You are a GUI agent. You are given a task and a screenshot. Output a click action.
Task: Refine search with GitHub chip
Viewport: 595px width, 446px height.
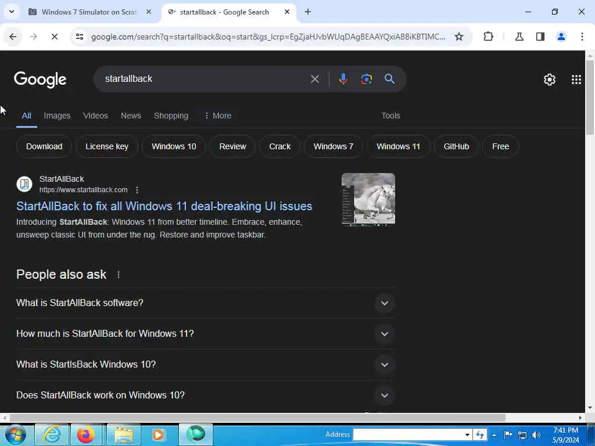(x=456, y=146)
